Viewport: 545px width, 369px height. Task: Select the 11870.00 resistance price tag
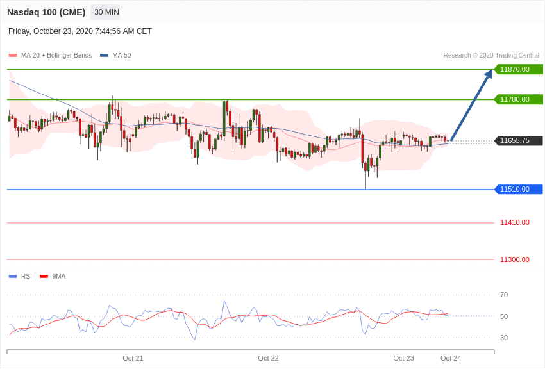click(x=518, y=69)
